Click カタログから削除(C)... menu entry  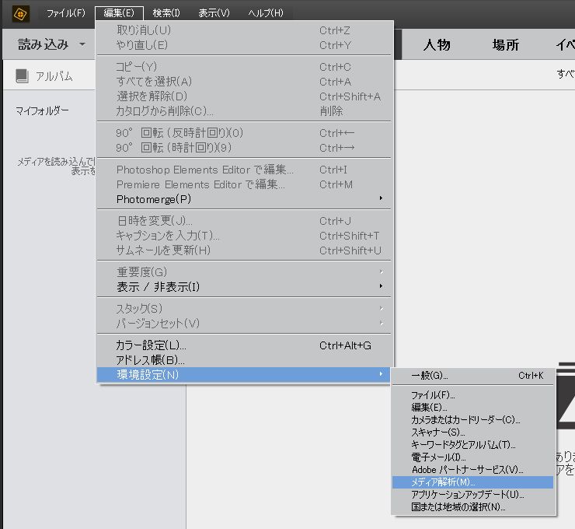click(244, 111)
